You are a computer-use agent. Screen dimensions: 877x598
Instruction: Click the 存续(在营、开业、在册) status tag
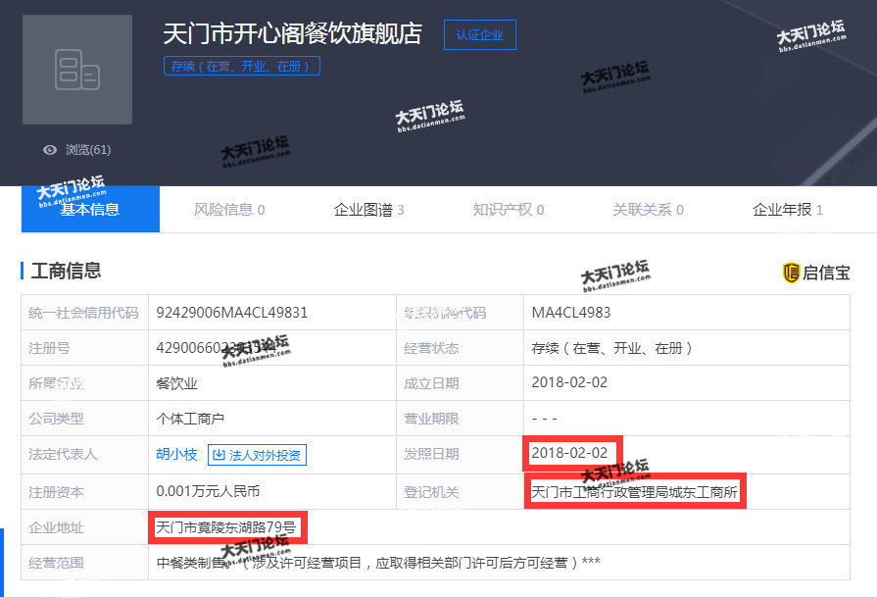pyautogui.click(x=241, y=67)
